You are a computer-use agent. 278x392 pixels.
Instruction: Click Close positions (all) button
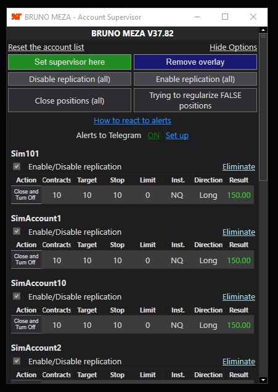pyautogui.click(x=70, y=100)
